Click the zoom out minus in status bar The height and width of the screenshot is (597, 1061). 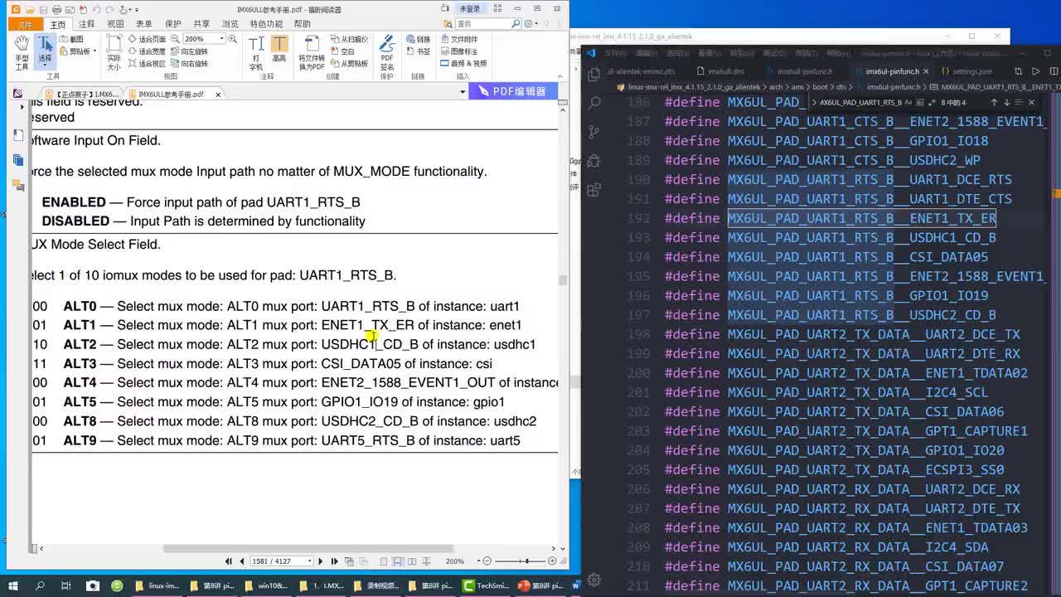(x=487, y=561)
